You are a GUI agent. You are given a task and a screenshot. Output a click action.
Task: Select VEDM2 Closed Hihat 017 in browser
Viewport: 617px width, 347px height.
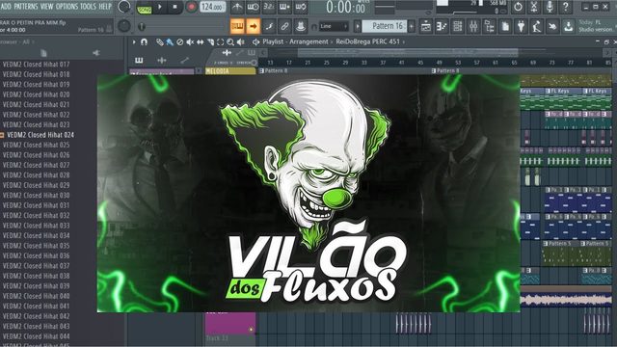pyautogui.click(x=37, y=65)
